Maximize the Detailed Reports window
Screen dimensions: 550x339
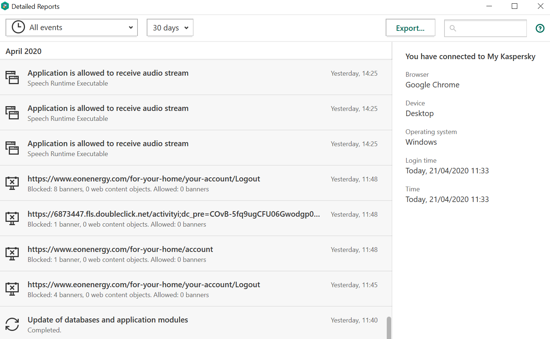(x=514, y=6)
